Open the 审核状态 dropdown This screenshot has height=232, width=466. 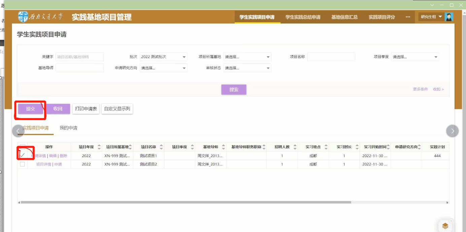click(x=247, y=68)
